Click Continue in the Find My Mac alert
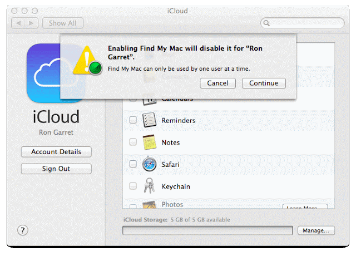The image size is (356, 256). coord(264,83)
